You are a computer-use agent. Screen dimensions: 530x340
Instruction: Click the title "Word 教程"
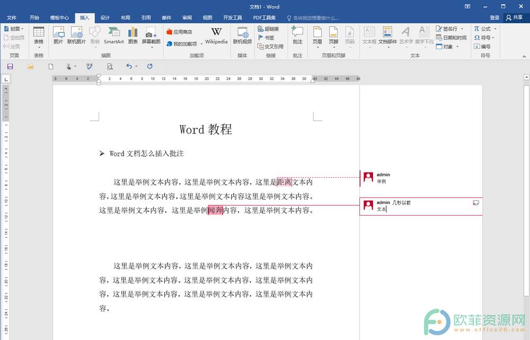[206, 129]
